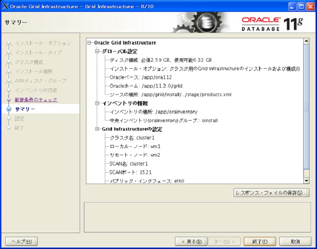The height and width of the screenshot is (249, 317).
Task: Click the 設定 wizard step
Action: click(x=19, y=118)
